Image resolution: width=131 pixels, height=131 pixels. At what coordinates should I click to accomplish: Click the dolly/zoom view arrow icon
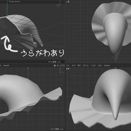click(x=58, y=65)
